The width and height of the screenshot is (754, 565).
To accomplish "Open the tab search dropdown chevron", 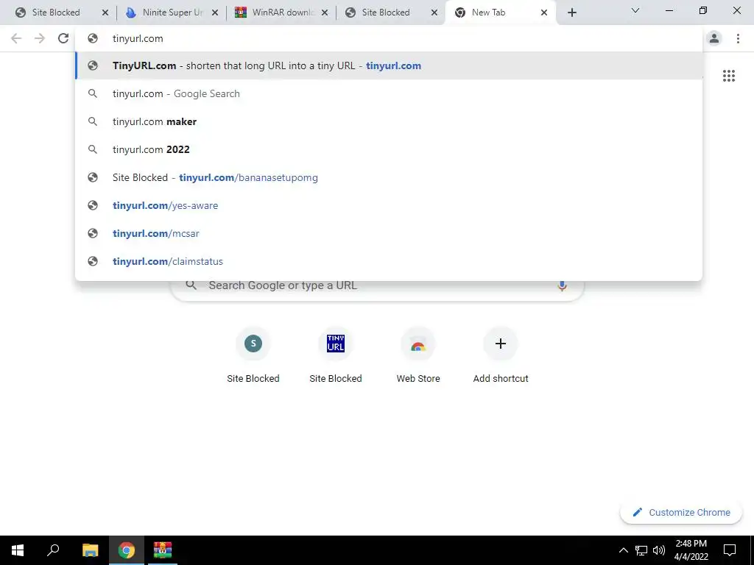I will 635,10.
